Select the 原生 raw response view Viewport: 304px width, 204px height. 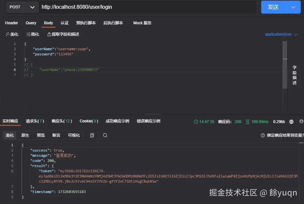point(25,135)
